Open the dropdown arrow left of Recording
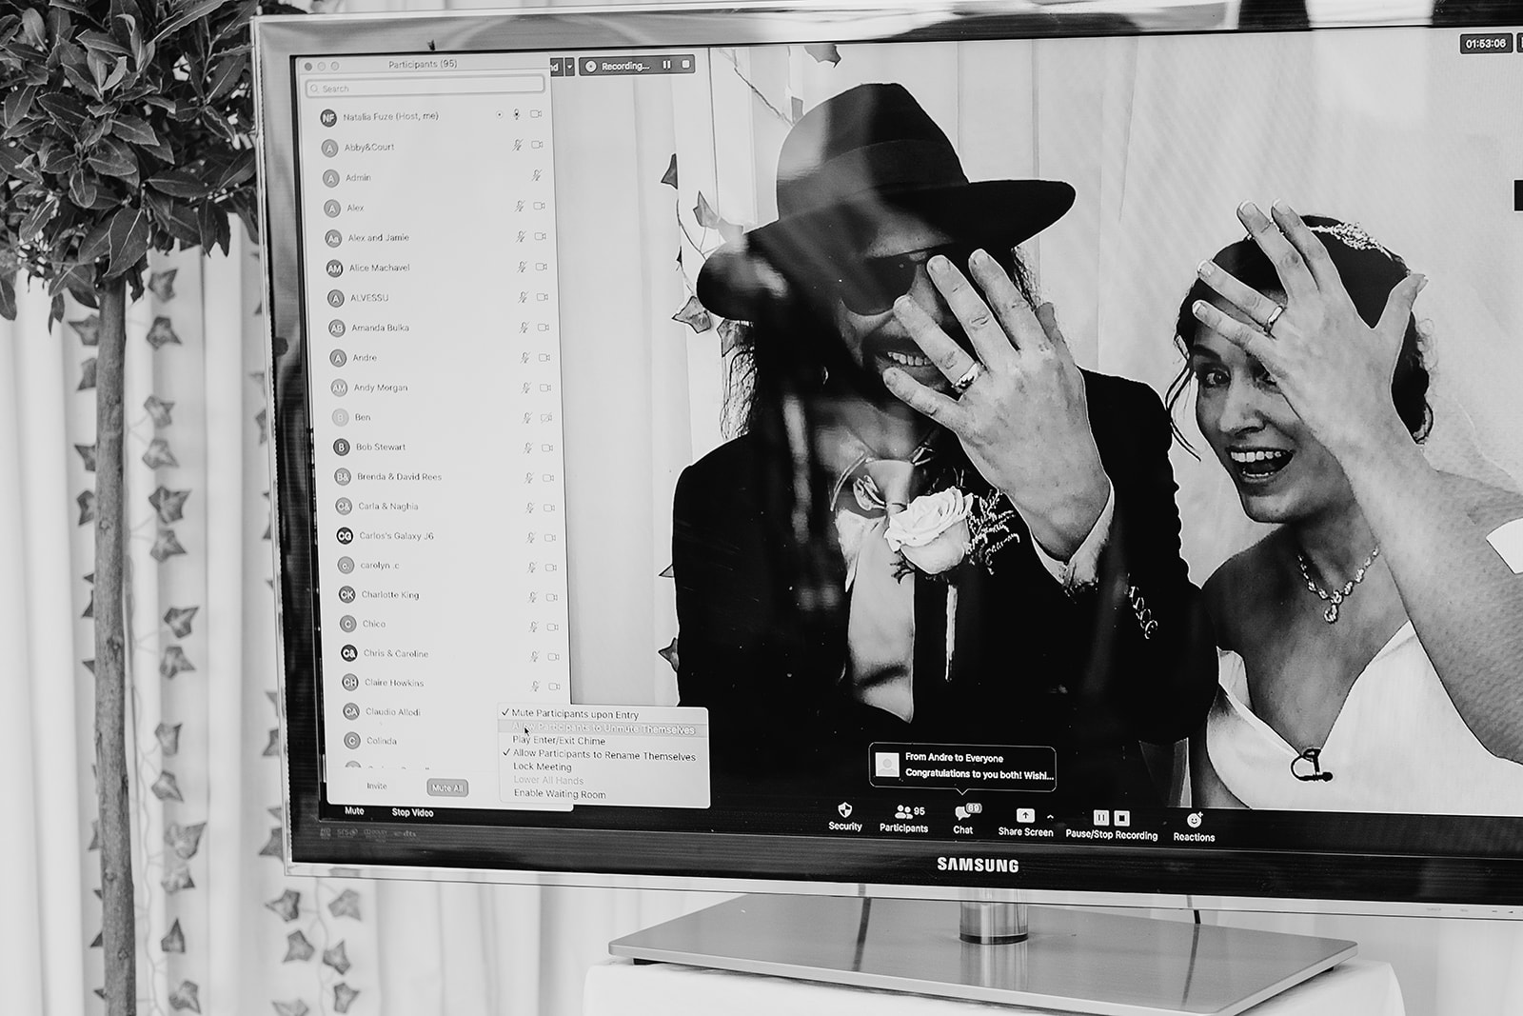The width and height of the screenshot is (1523, 1016). tap(569, 67)
